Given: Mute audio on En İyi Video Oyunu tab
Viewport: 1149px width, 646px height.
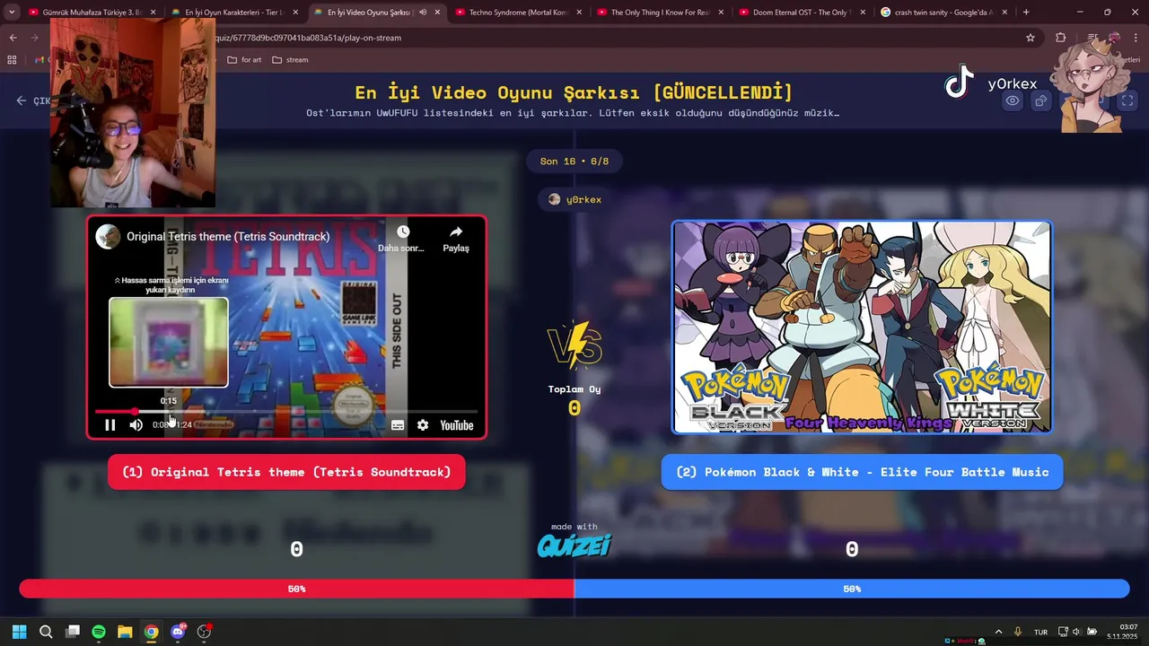Looking at the screenshot, I should (423, 13).
